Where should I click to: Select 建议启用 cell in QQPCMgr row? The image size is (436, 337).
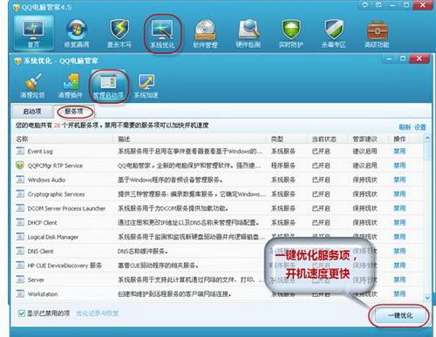[x=364, y=165]
